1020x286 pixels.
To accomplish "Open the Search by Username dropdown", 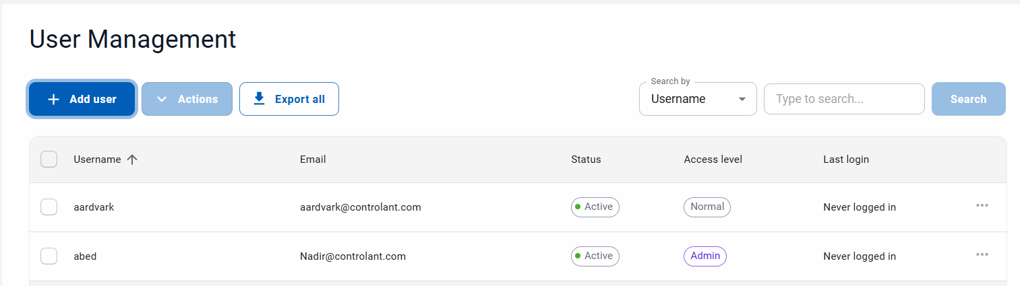I will coord(697,100).
